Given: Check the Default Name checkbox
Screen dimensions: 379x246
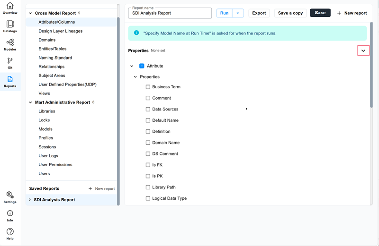Looking at the screenshot, I should pyautogui.click(x=148, y=120).
